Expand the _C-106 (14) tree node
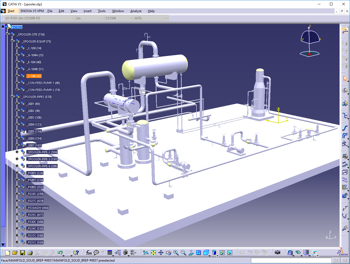This screenshot has width=350, height=264. click(x=17, y=48)
